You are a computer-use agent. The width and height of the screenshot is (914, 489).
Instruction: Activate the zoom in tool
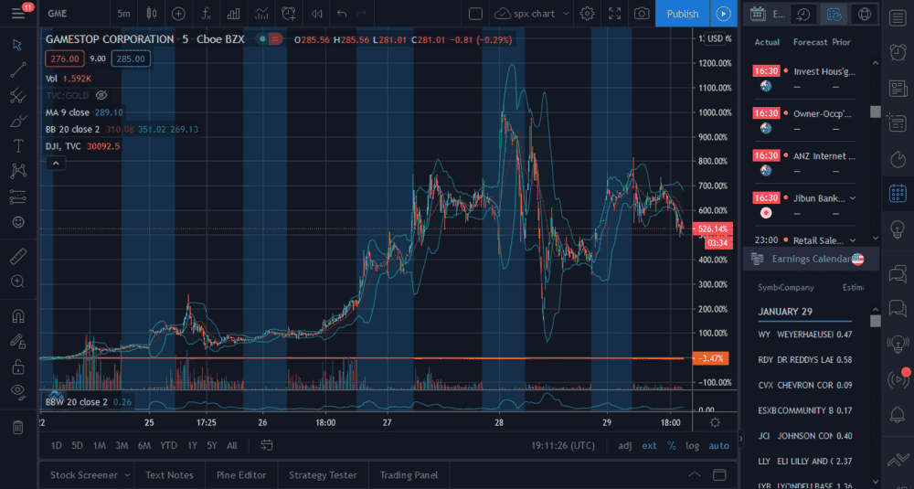pyautogui.click(x=18, y=282)
